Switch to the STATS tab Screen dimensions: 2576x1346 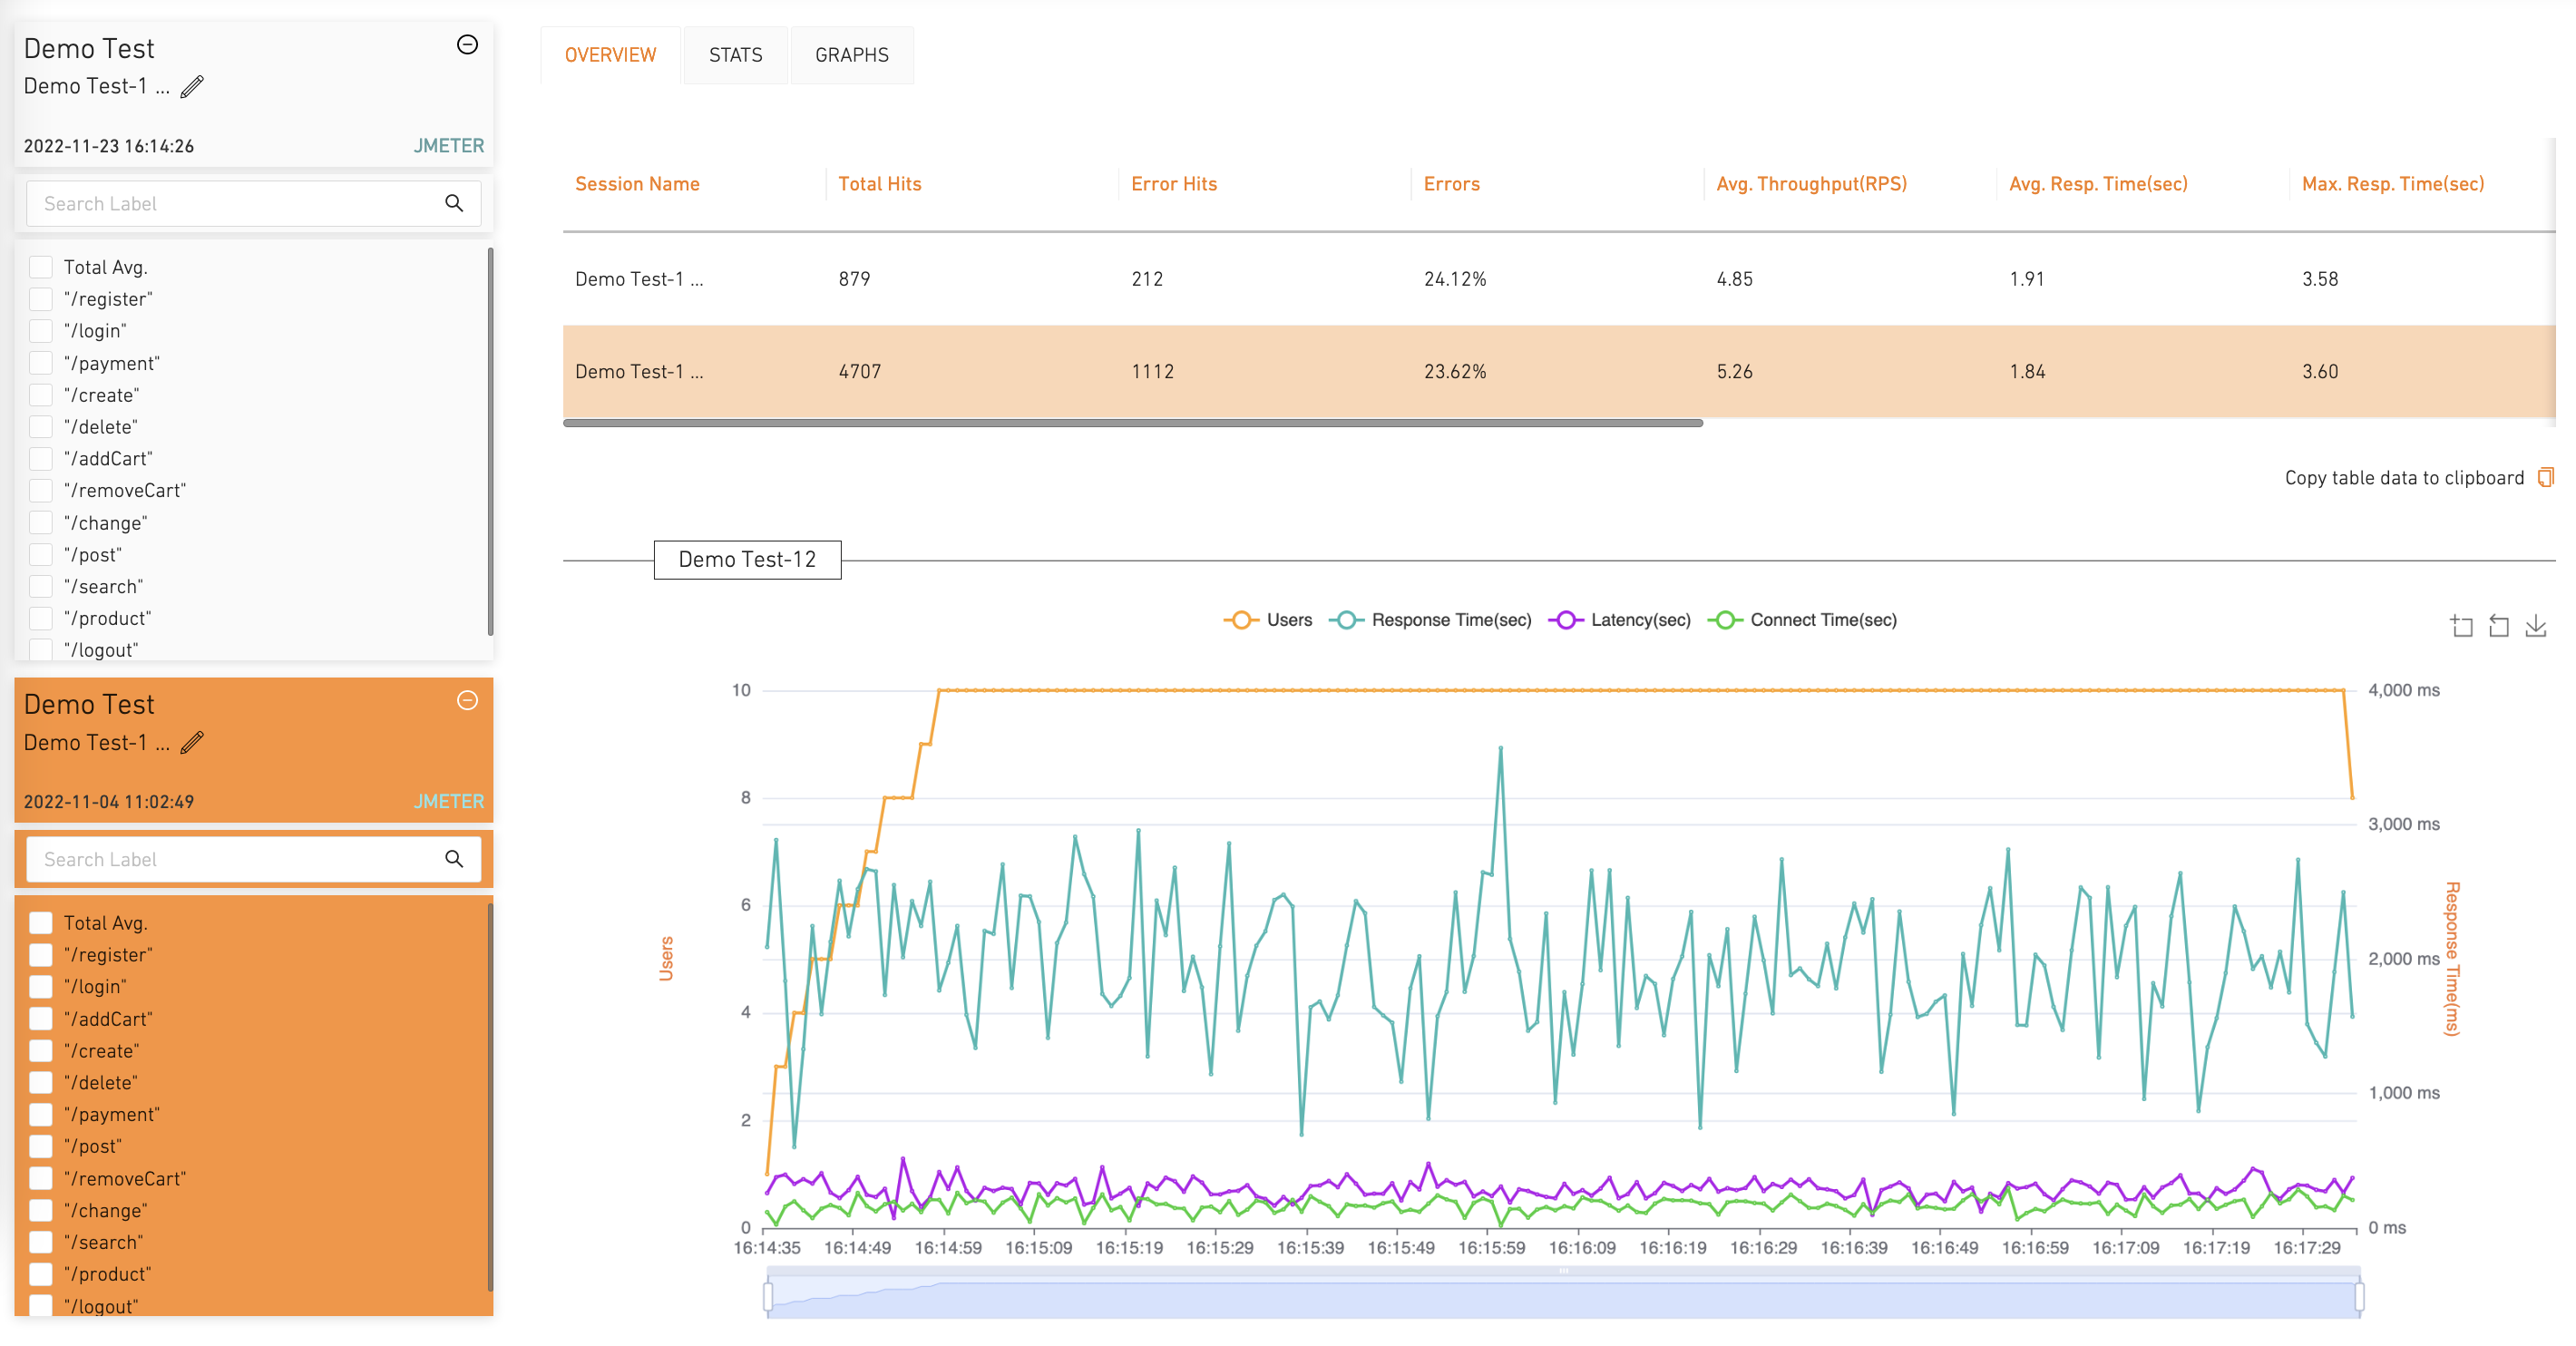(x=735, y=55)
